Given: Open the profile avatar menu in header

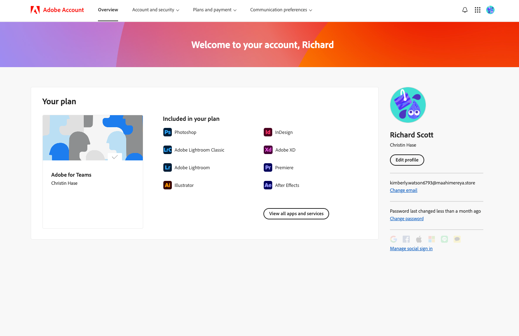Looking at the screenshot, I should point(490,10).
